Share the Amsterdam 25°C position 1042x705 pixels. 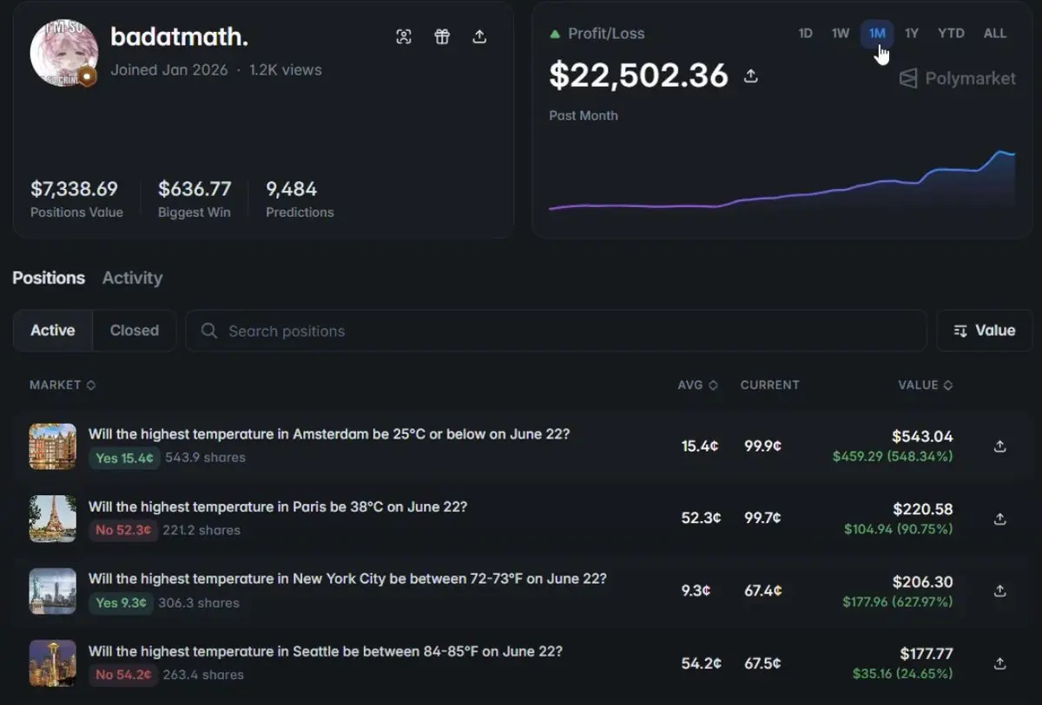999,446
